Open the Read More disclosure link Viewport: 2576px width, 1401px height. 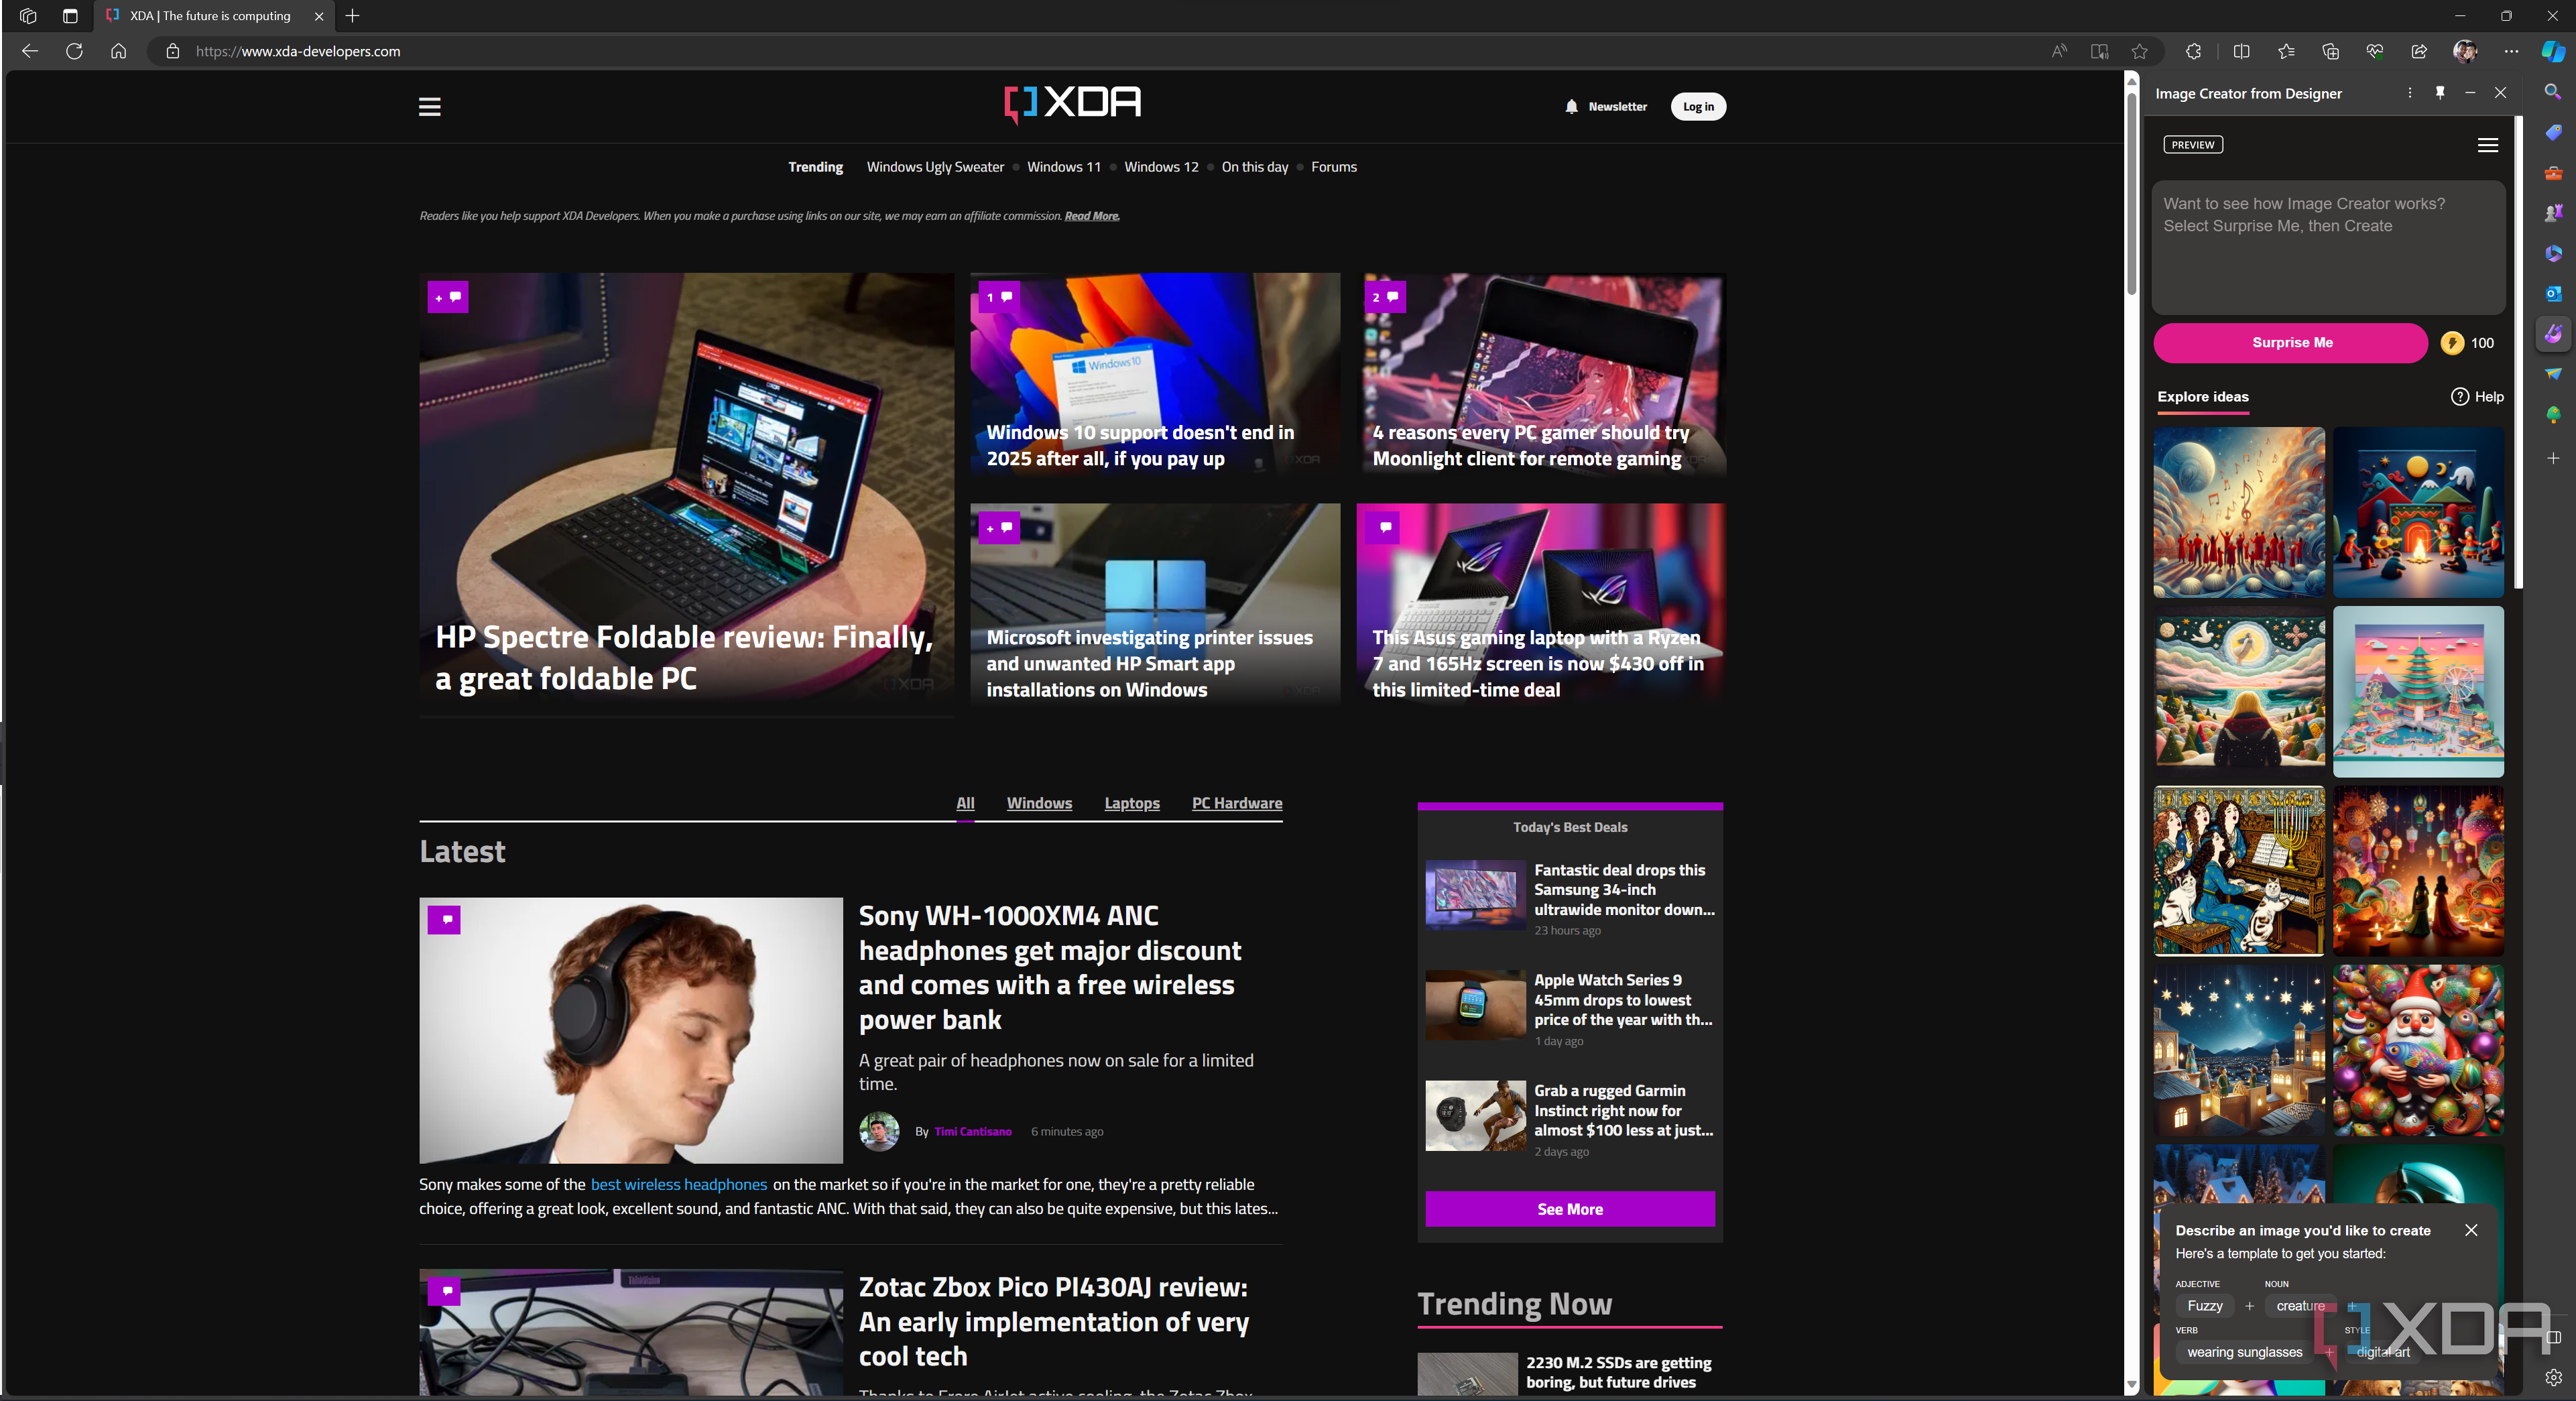1092,216
